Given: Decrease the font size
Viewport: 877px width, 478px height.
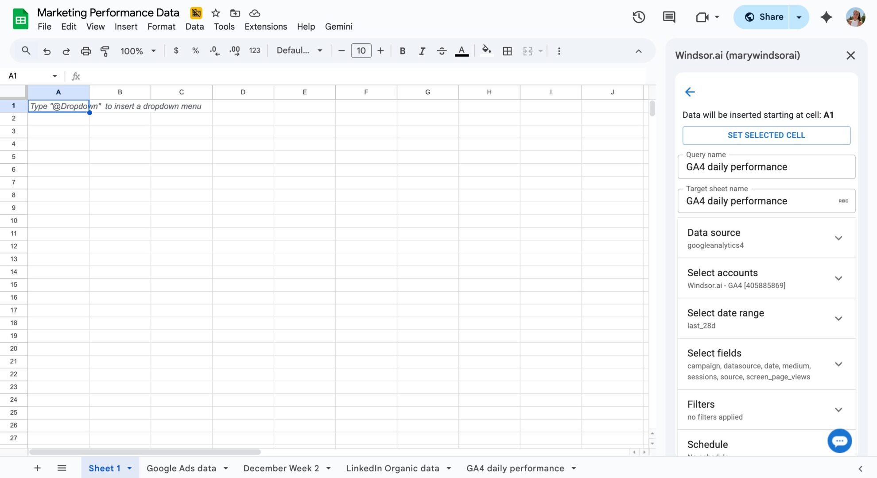Looking at the screenshot, I should pyautogui.click(x=341, y=51).
